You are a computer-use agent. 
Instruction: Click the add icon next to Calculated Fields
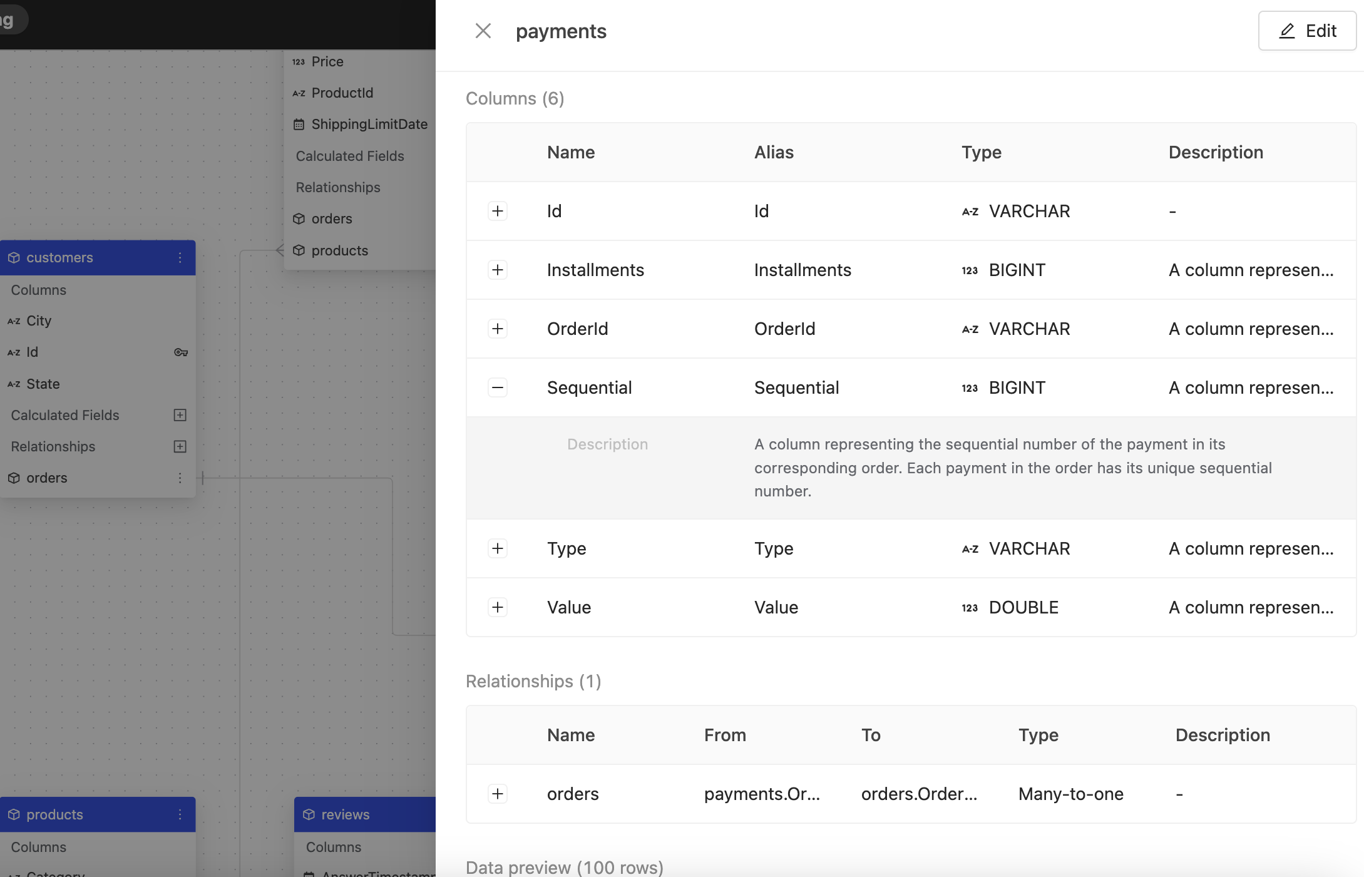click(180, 415)
